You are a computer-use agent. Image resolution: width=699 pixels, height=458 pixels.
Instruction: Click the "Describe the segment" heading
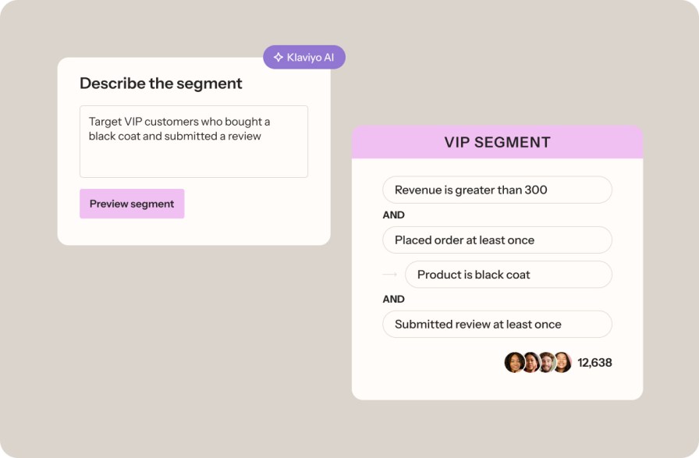click(x=161, y=83)
